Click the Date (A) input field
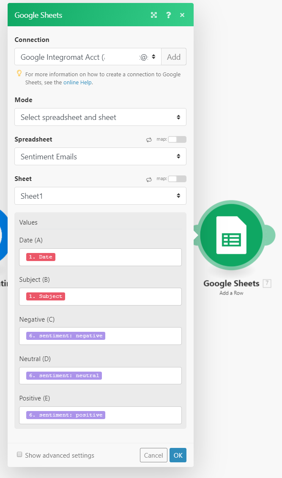Screen dimensions: 282x478 100,257
